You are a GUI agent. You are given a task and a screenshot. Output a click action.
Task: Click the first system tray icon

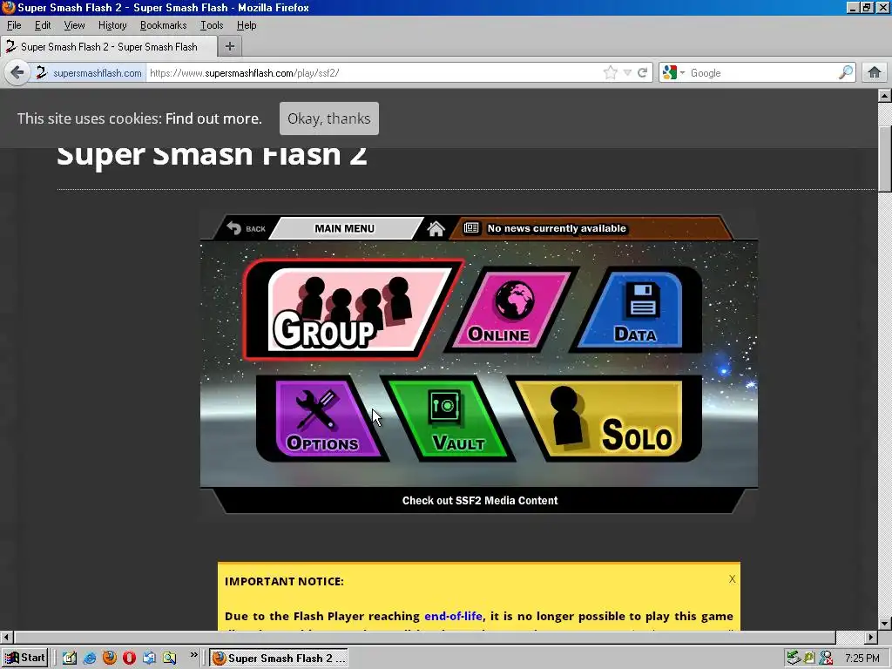794,659
